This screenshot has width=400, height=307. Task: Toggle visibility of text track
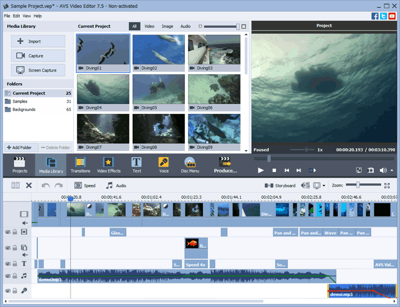(8, 264)
